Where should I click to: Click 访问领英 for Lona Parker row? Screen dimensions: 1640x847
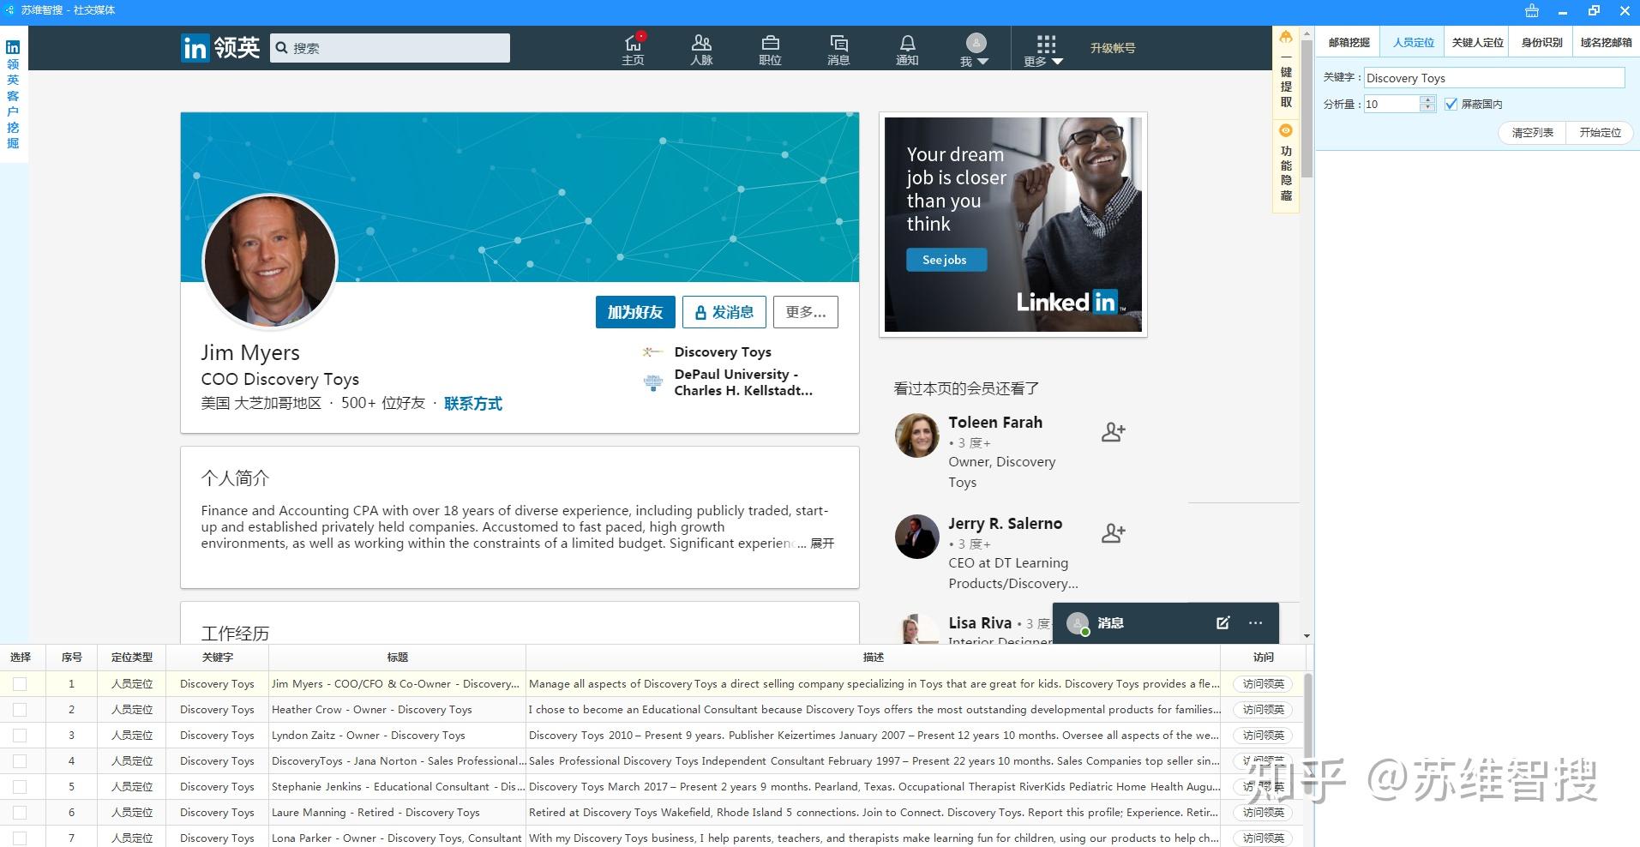coord(1263,838)
